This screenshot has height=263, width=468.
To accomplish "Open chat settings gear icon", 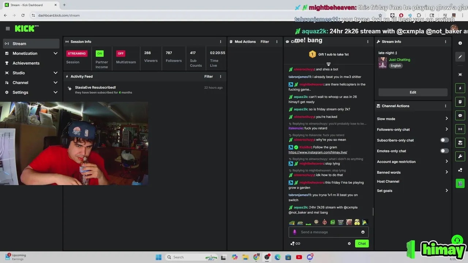I will pyautogui.click(x=349, y=244).
